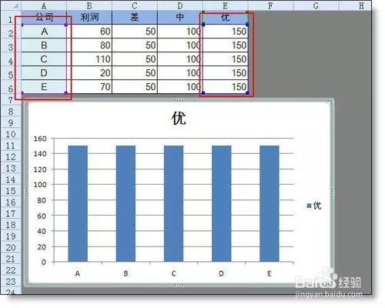The image size is (385, 308).
Task: Select cell A6 containing E
Action: click(x=44, y=87)
